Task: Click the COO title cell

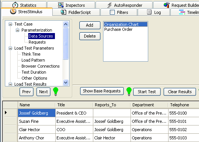Action: pos(74,130)
